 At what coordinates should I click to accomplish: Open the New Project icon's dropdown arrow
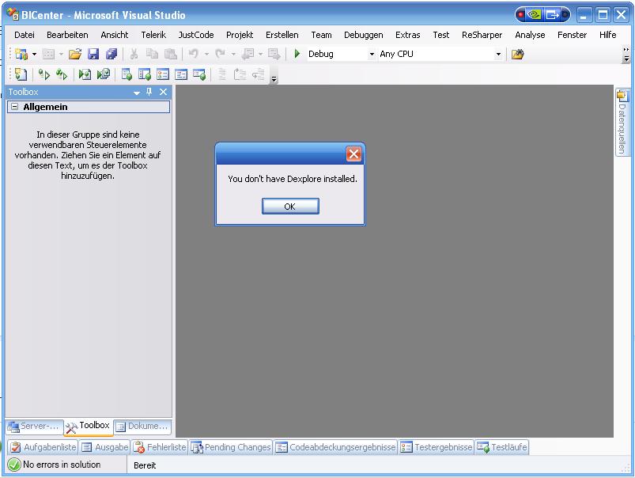[35, 54]
